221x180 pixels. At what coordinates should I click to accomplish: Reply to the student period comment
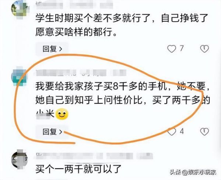(52, 49)
